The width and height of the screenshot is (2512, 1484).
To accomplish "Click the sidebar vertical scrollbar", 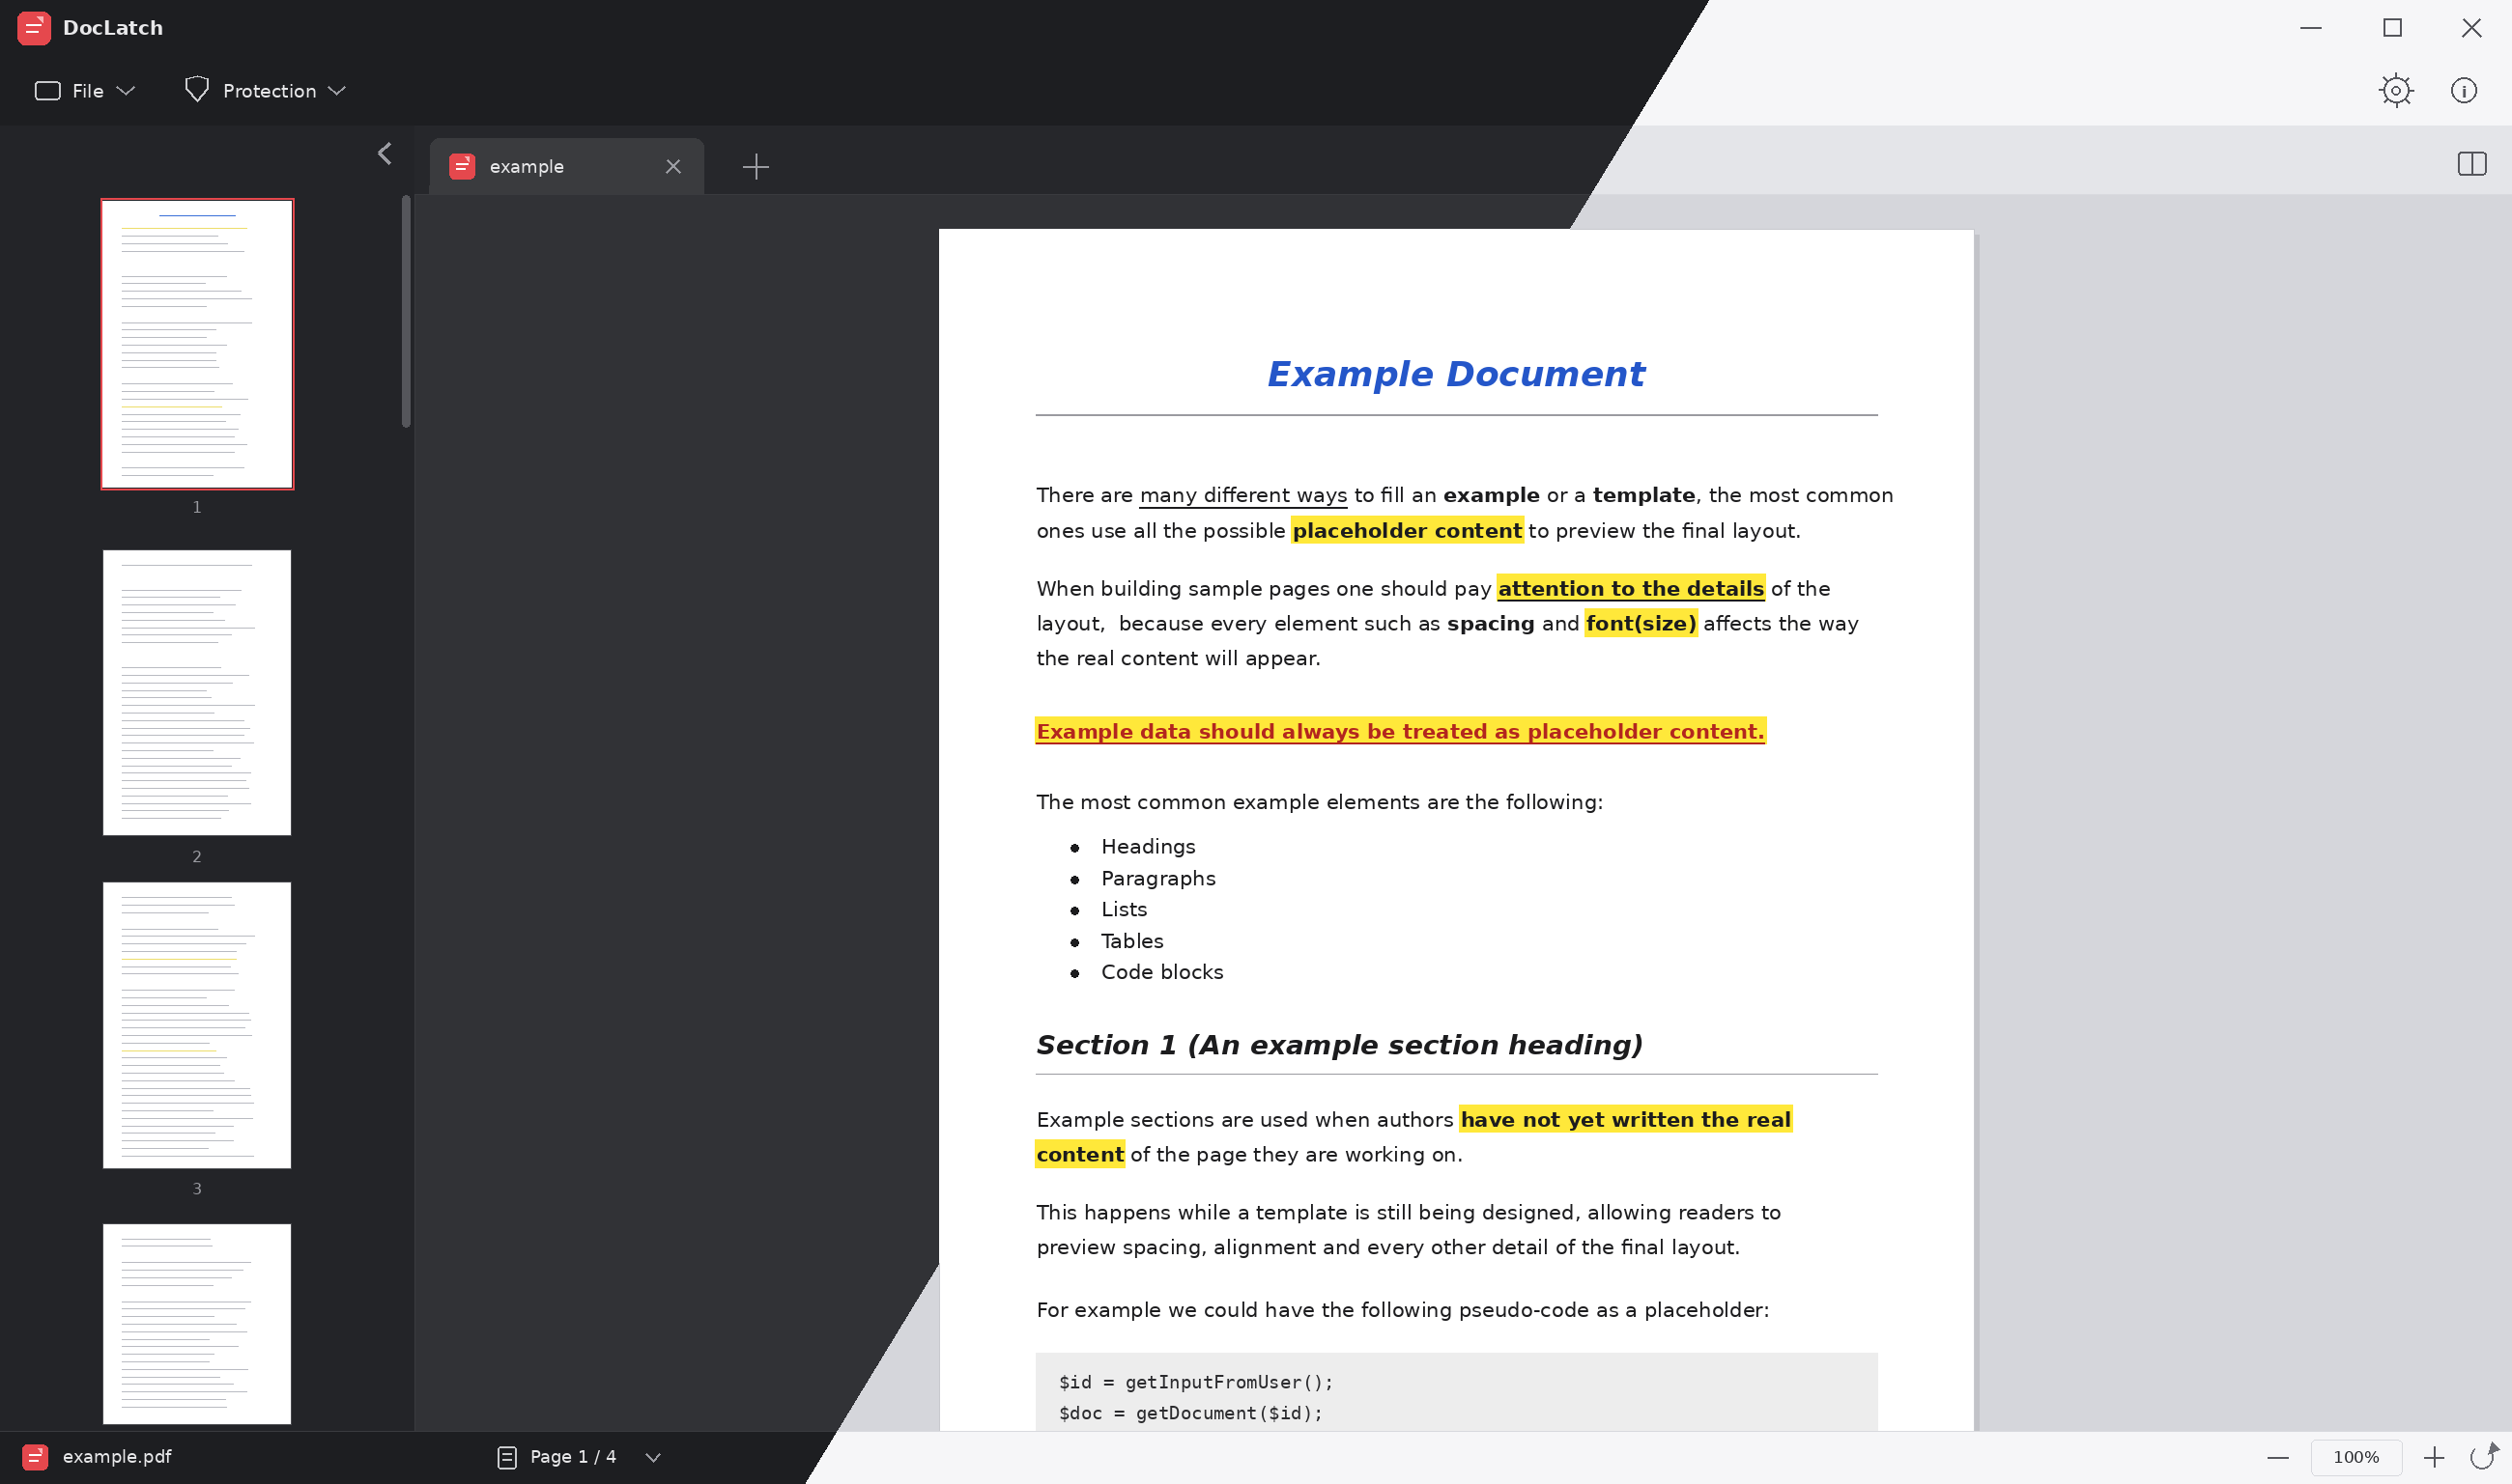I will coord(406,312).
